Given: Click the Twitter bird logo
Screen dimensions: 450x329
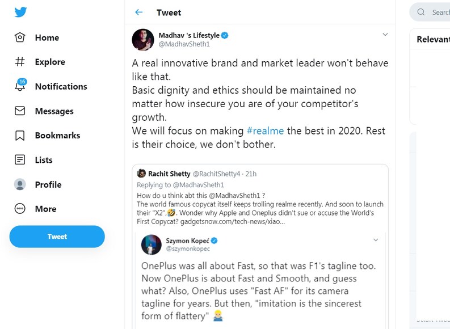Looking at the screenshot, I should click(20, 12).
